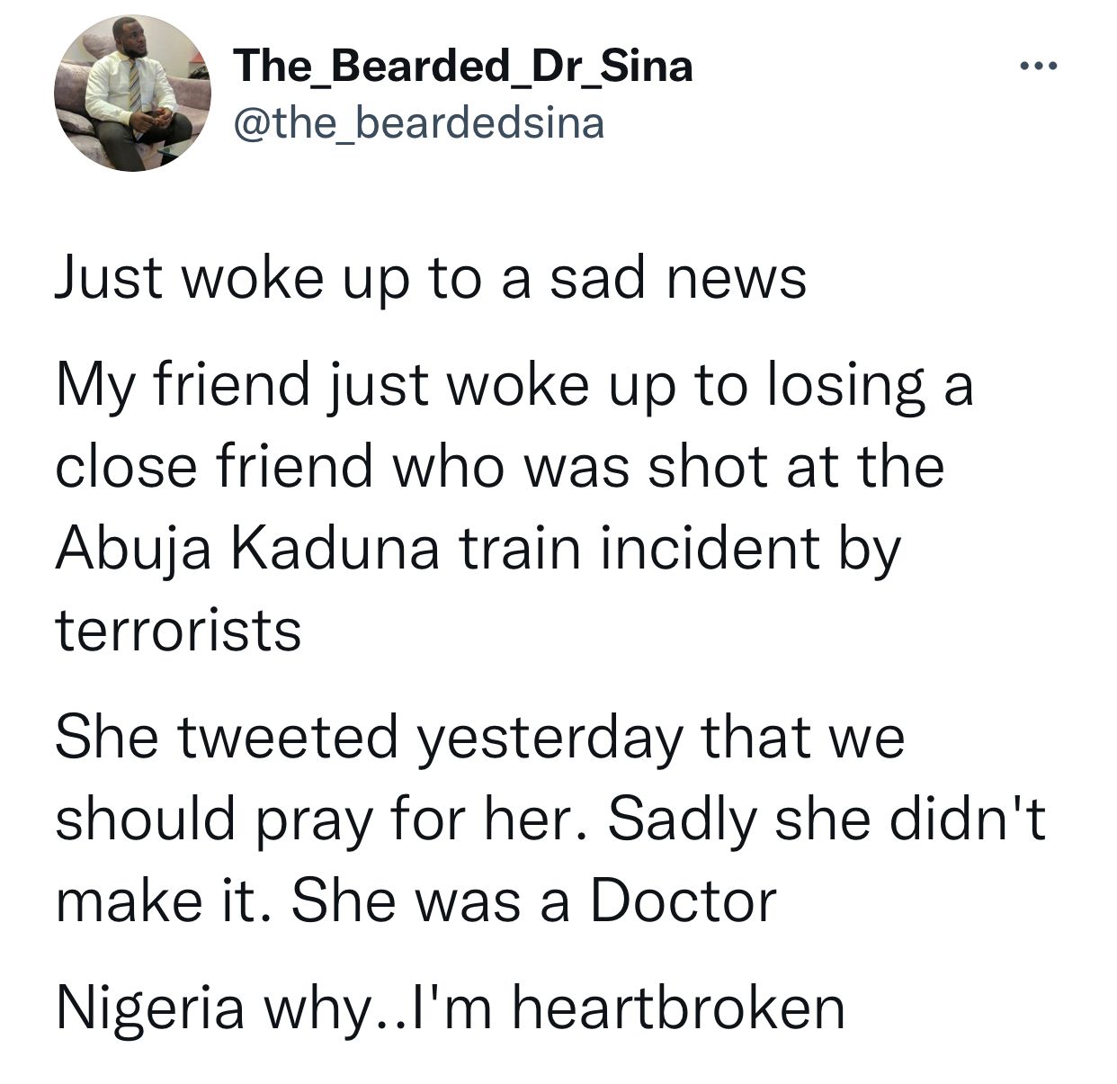This screenshot has height=1084, width=1117.
Task: Click the words "sad news" in the tweet
Action: coord(678,277)
